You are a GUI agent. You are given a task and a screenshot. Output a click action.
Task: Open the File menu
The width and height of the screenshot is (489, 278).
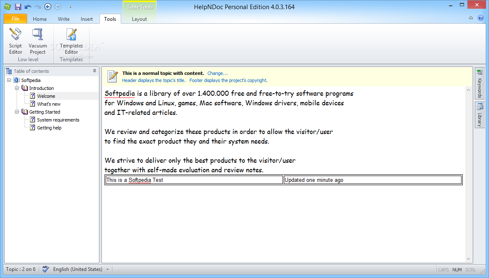pyautogui.click(x=15, y=19)
